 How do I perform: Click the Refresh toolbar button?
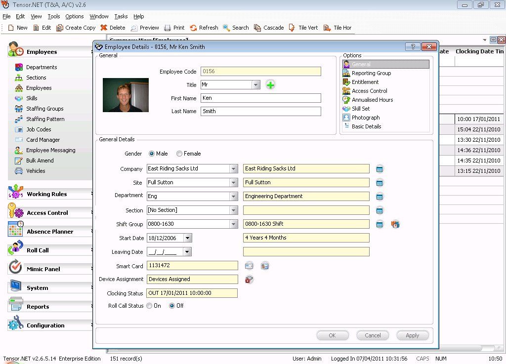204,28
